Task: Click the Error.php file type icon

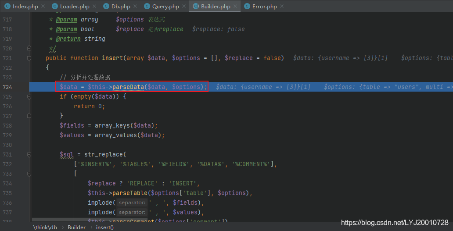Action: [247, 6]
